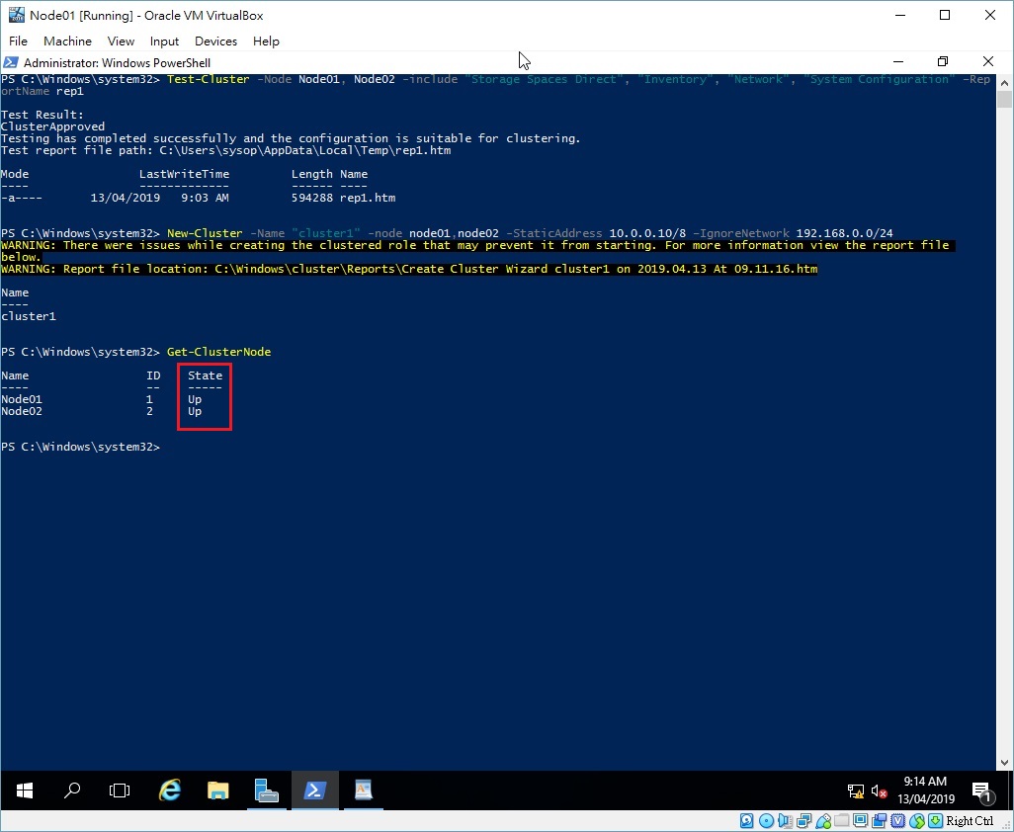Click the Start button
Screen dimensions: 1014x832
24,790
